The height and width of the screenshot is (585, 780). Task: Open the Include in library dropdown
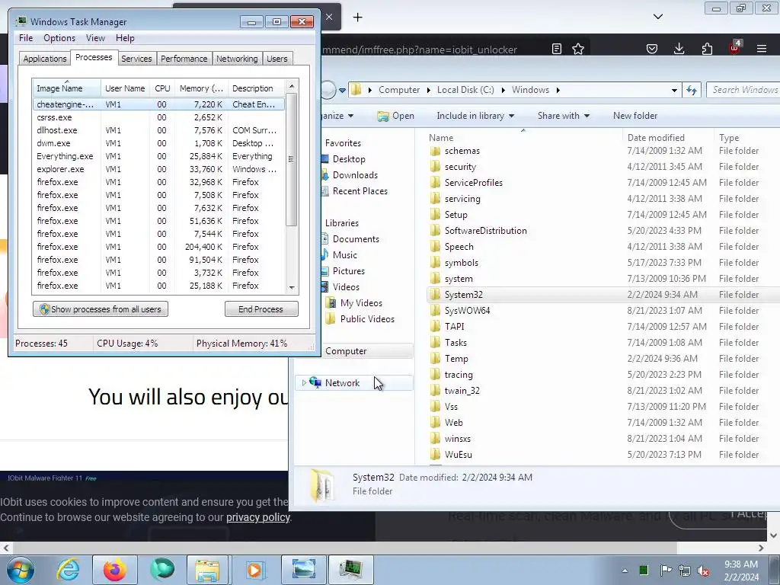click(x=475, y=116)
